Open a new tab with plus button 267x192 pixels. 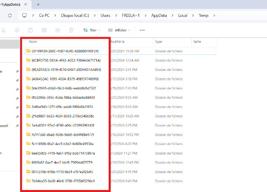pyautogui.click(x=38, y=4)
